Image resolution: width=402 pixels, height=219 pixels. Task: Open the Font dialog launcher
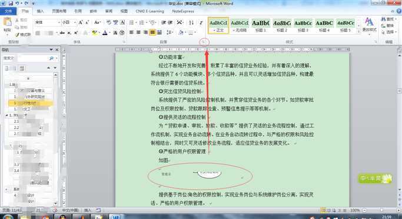tap(124, 42)
